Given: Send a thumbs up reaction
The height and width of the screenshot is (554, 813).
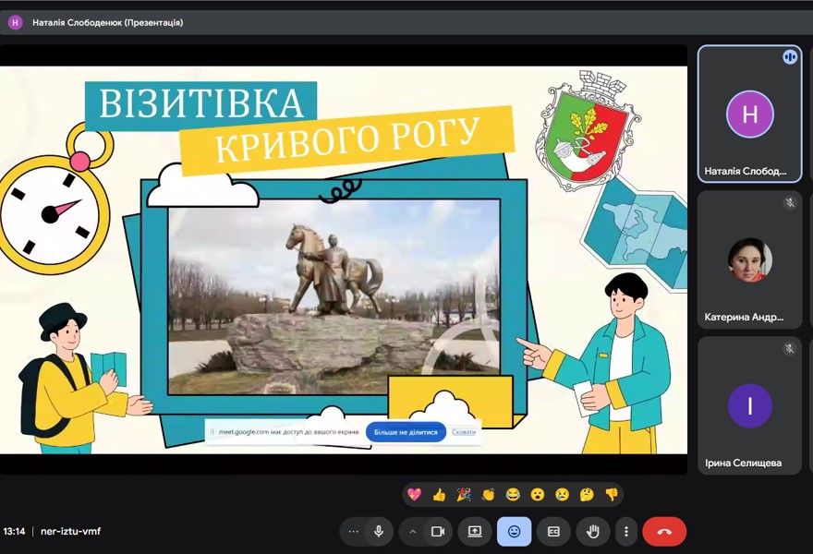Looking at the screenshot, I should (440, 494).
